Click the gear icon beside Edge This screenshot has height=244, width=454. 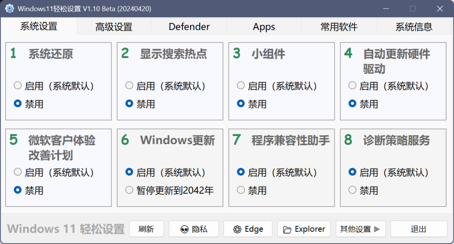pyautogui.click(x=237, y=229)
